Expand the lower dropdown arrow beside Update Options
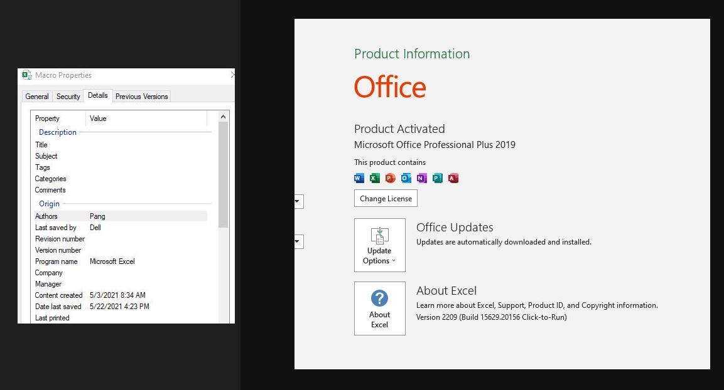Screen dimensions: 724x390 (x=298, y=241)
